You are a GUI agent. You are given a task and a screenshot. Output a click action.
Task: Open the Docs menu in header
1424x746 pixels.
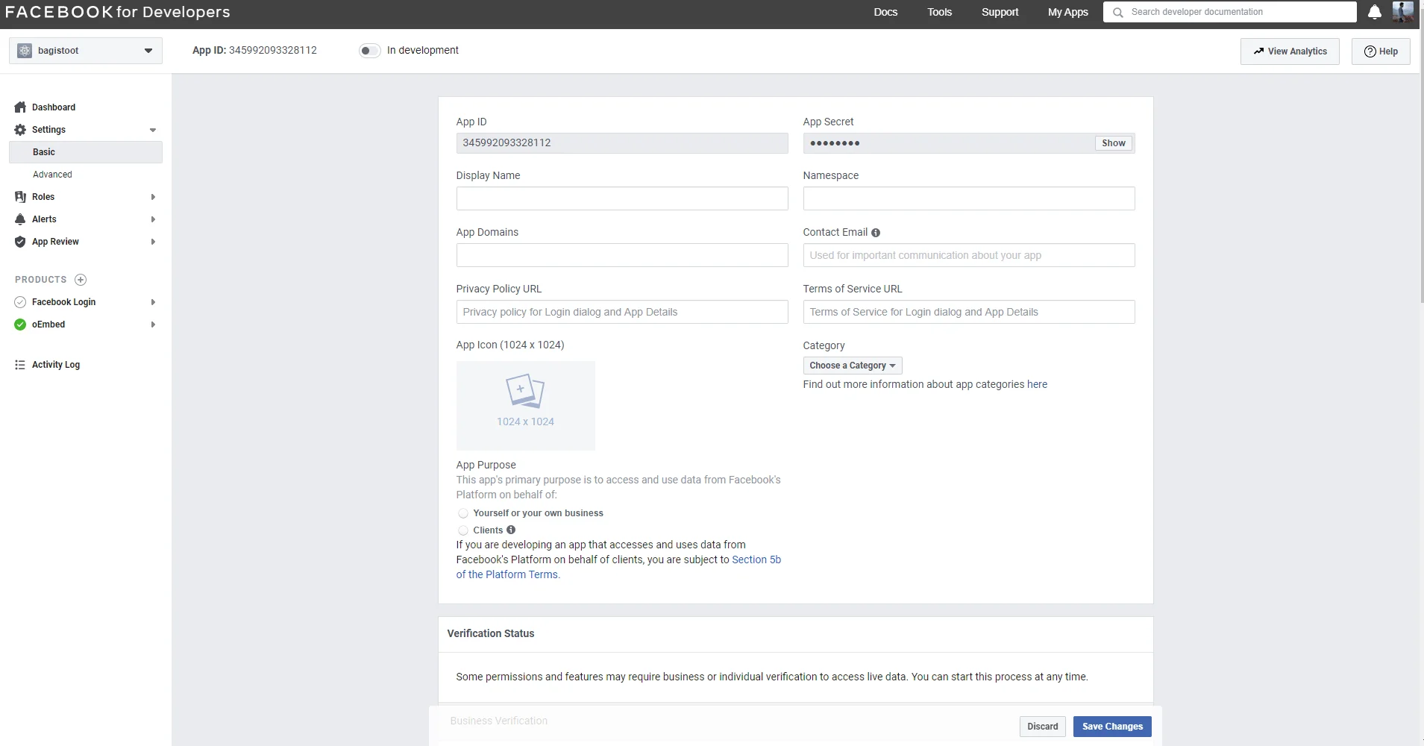pos(885,12)
